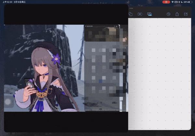Open the three-dot multitasking menu above notes toolbar

pos(131,8)
